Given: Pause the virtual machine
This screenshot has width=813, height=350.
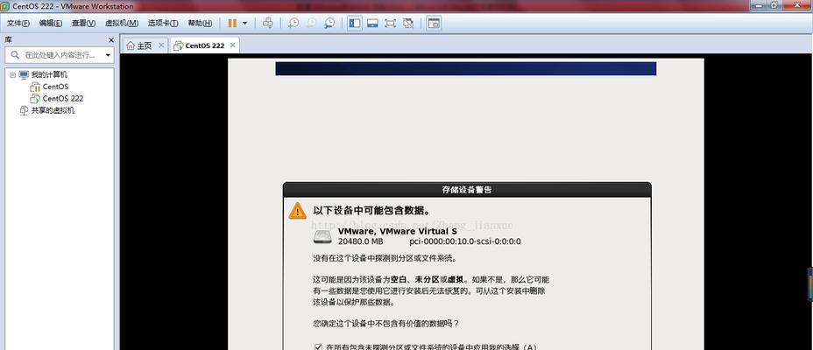Looking at the screenshot, I should 232,24.
